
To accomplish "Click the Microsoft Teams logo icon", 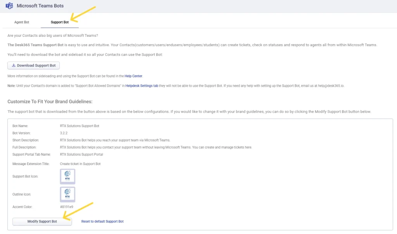I will 9,5.
